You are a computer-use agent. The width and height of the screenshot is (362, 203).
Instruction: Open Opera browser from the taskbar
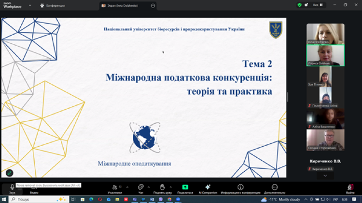100,199
